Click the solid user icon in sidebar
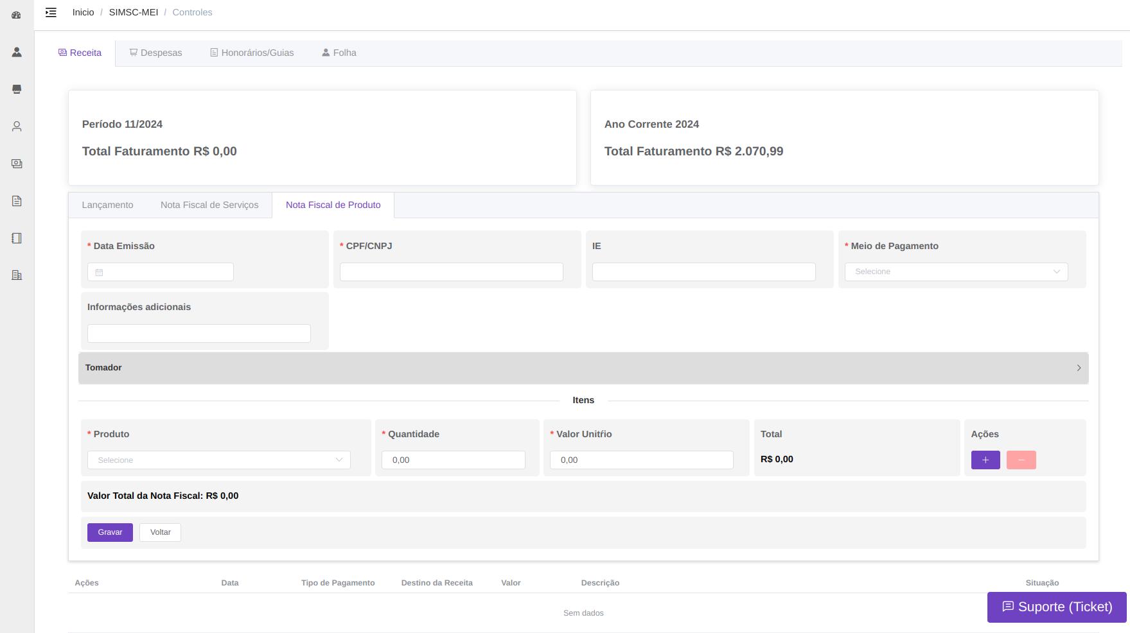Screen dimensions: 1130x633 (17, 52)
